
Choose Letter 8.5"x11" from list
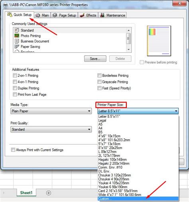pos(138,117)
